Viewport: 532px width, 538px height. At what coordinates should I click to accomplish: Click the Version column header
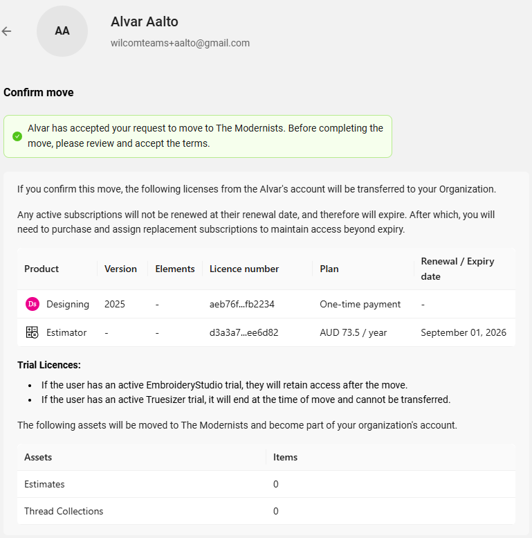click(120, 269)
